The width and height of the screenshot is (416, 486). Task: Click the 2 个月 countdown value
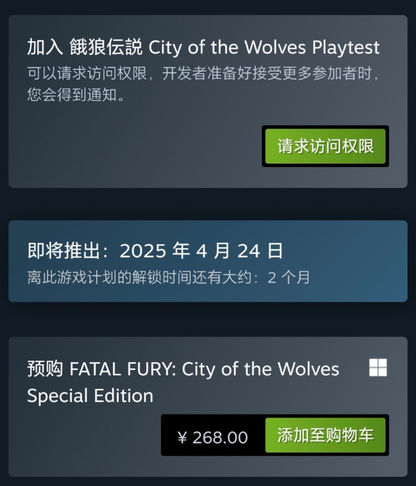tap(289, 277)
